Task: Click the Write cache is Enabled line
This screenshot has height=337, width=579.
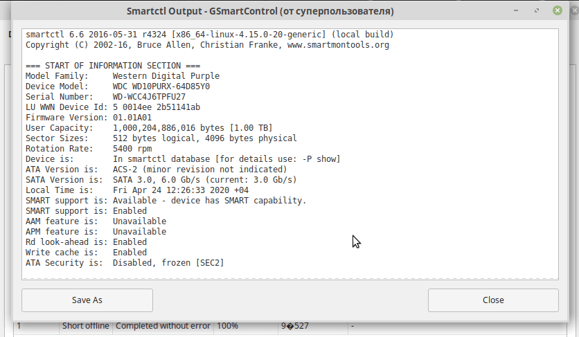Action: [x=86, y=253]
